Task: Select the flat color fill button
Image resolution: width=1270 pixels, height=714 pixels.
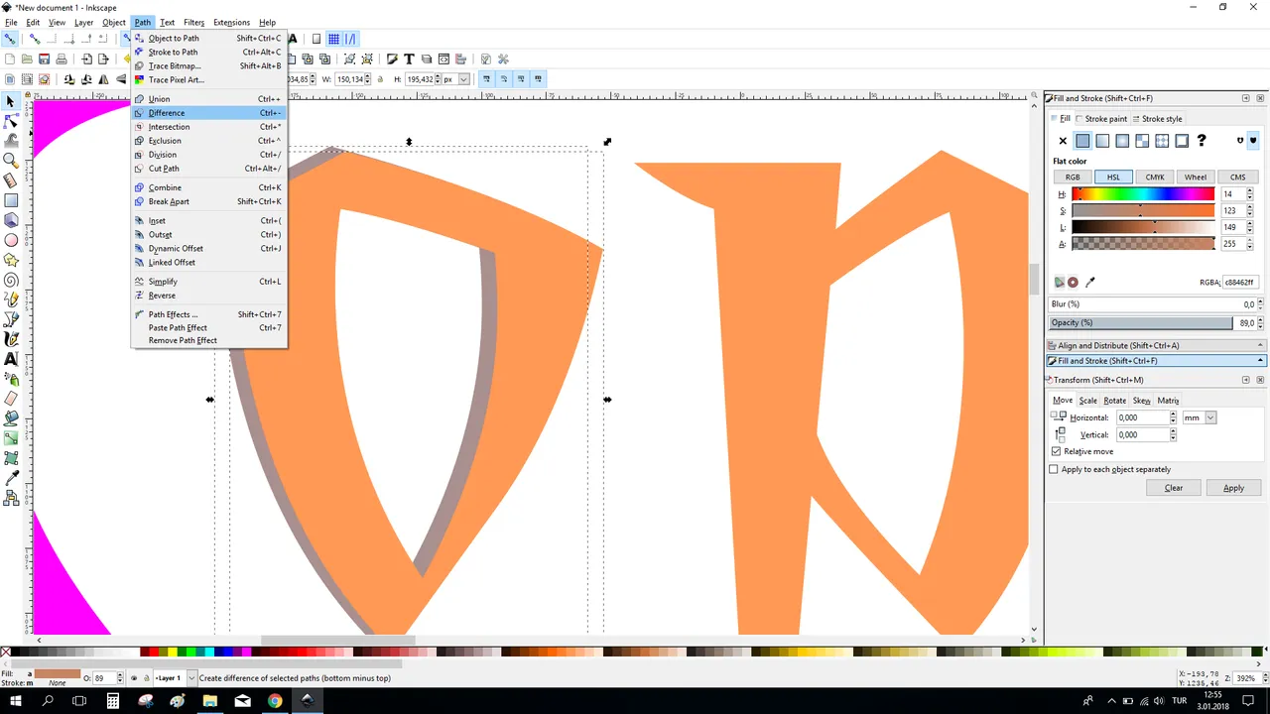Action: click(1082, 141)
